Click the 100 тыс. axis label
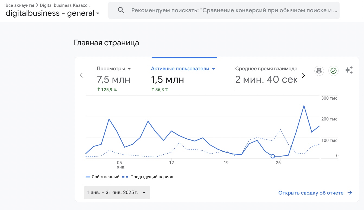Screen dimensions: 364x210 [x=330, y=141]
